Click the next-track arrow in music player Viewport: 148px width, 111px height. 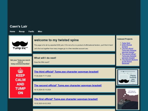pos(131,73)
